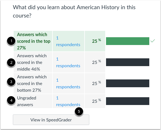Click the green checkmark beside the top bar
The height and width of the screenshot is (130, 161).
(x=153, y=41)
